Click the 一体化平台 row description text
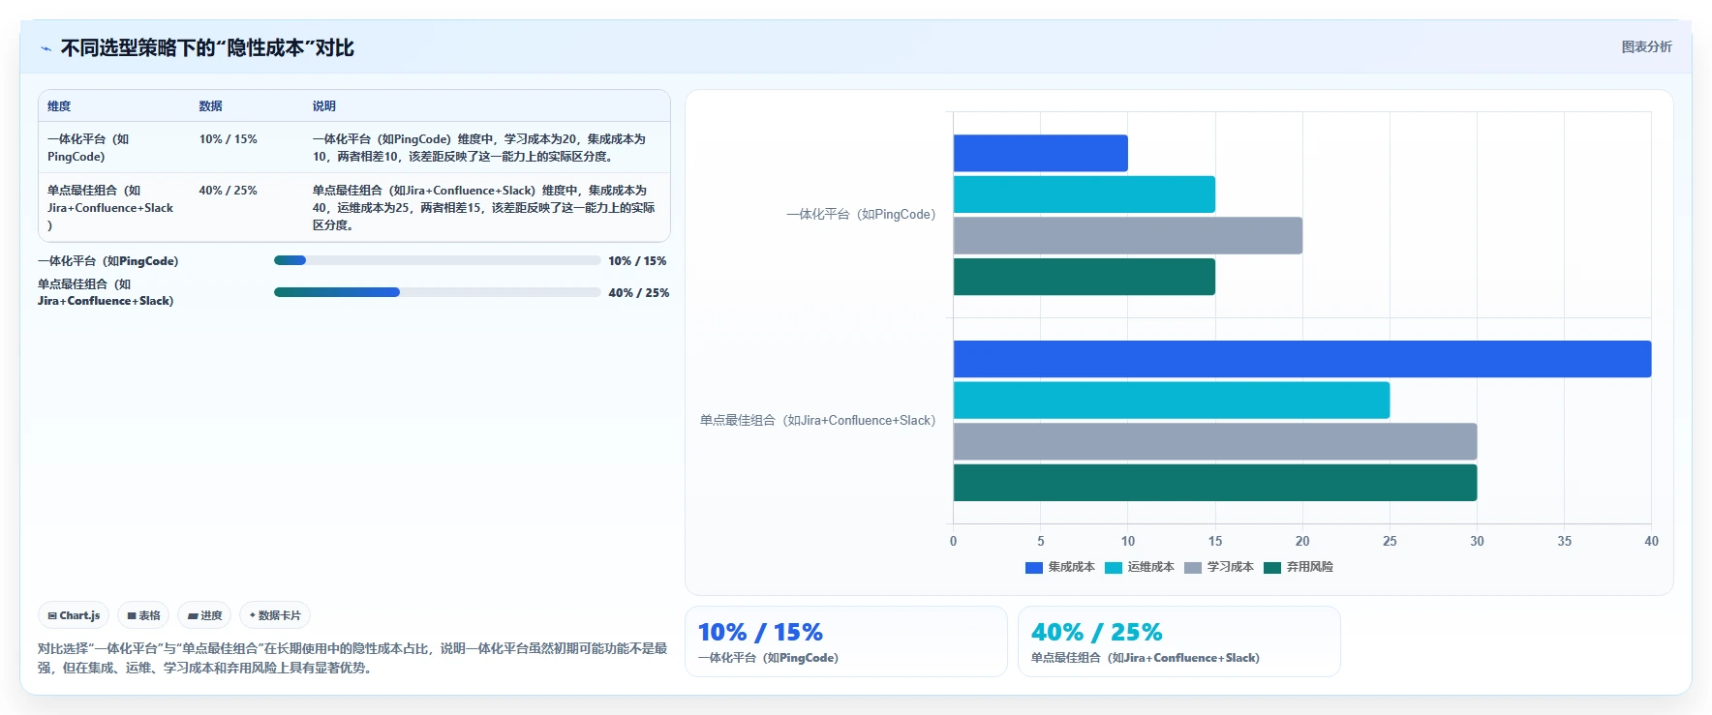 (x=479, y=148)
